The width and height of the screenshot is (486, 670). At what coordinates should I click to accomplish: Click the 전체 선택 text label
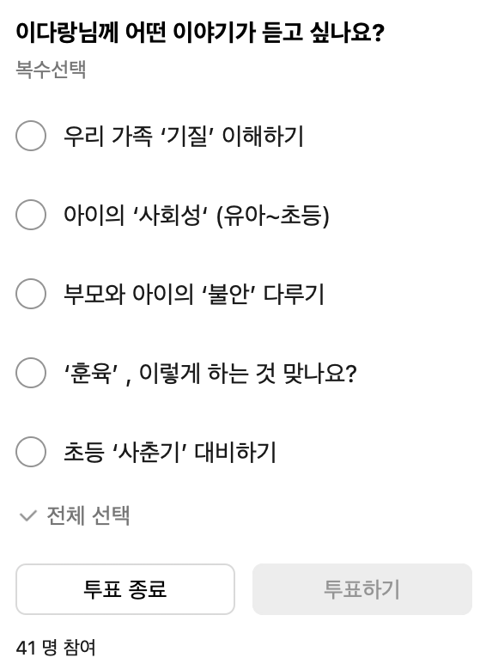(x=88, y=515)
